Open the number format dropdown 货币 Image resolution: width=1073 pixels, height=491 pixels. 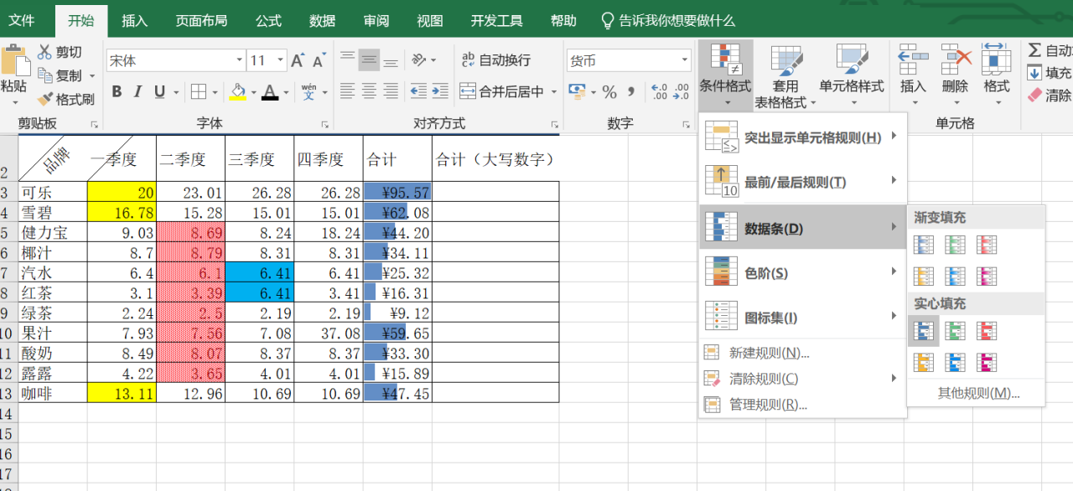click(x=684, y=60)
